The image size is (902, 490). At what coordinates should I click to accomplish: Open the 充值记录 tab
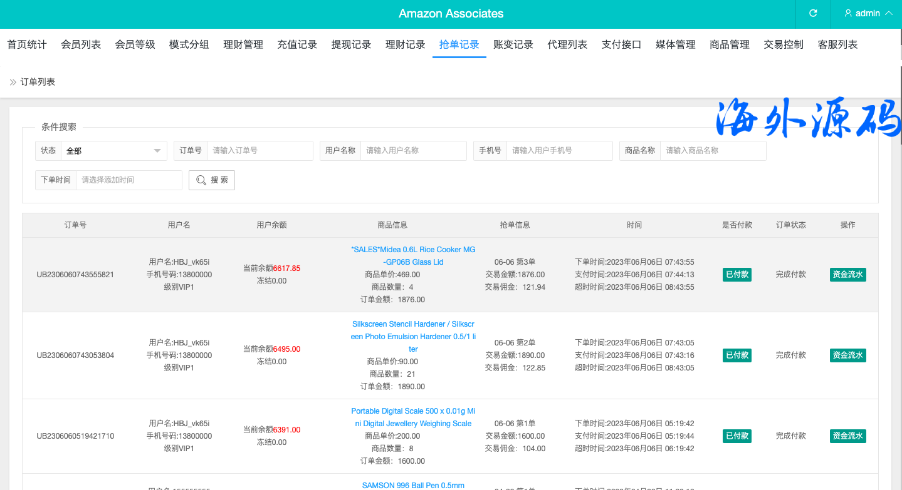[x=297, y=44]
